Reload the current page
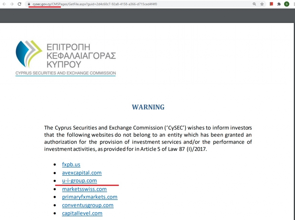This screenshot has width=295, height=220. point(19,4)
